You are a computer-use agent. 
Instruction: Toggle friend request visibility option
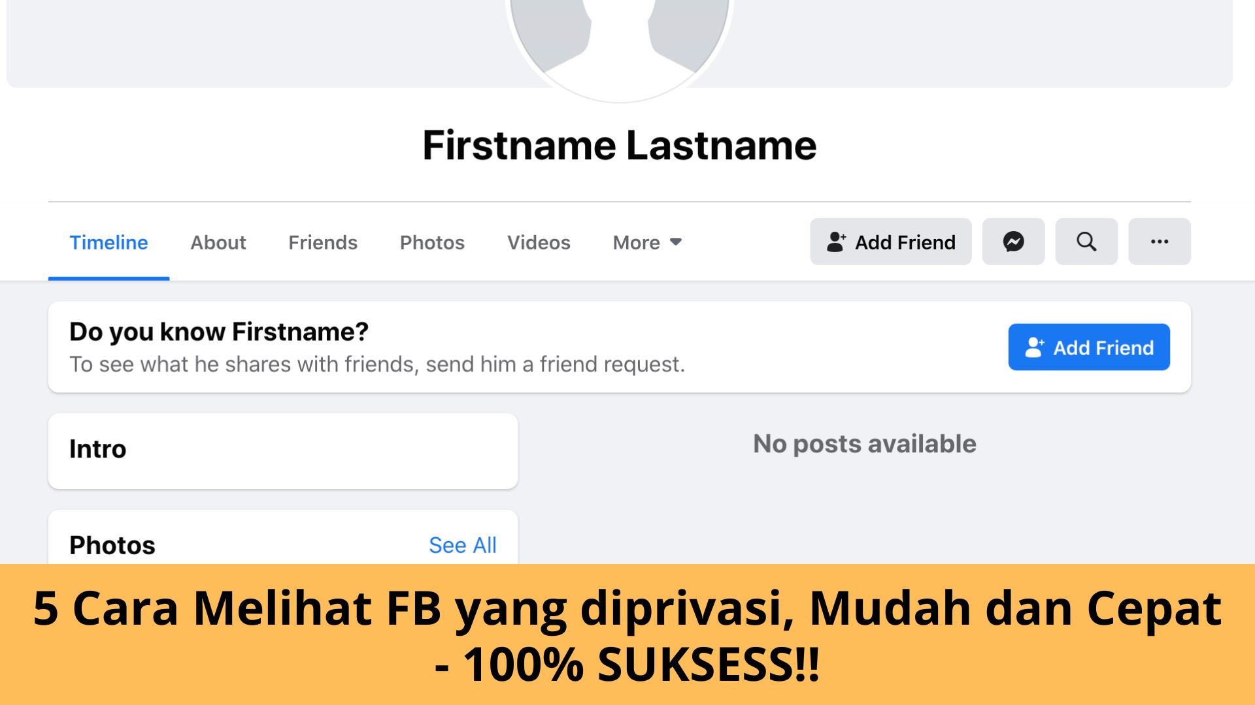click(x=1160, y=242)
